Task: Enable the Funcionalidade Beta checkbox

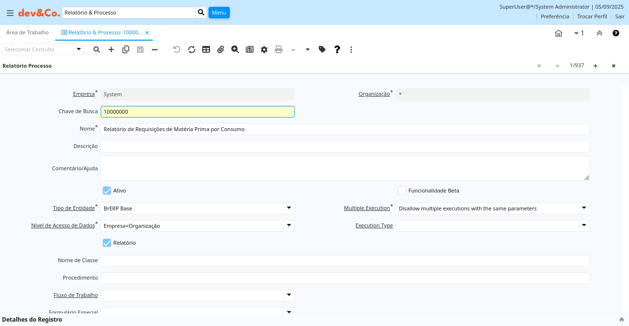Action: coord(402,191)
